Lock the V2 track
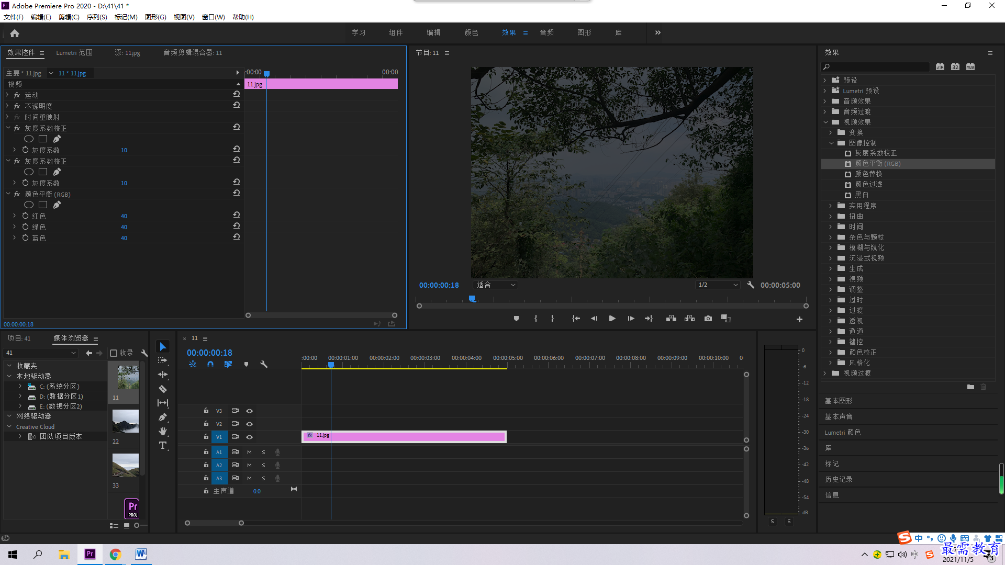1005x565 pixels. click(x=206, y=424)
